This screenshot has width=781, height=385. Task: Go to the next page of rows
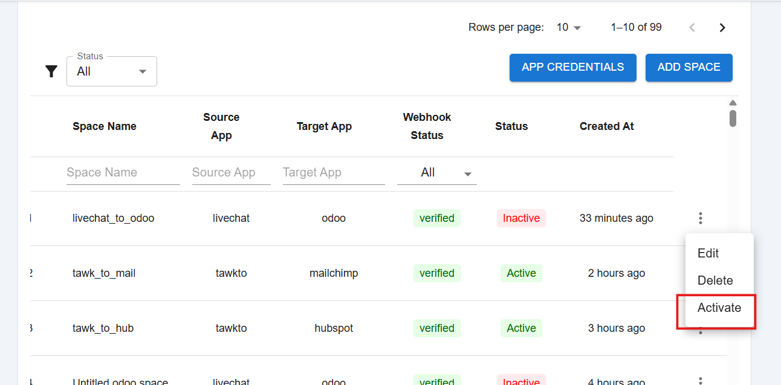coord(722,27)
